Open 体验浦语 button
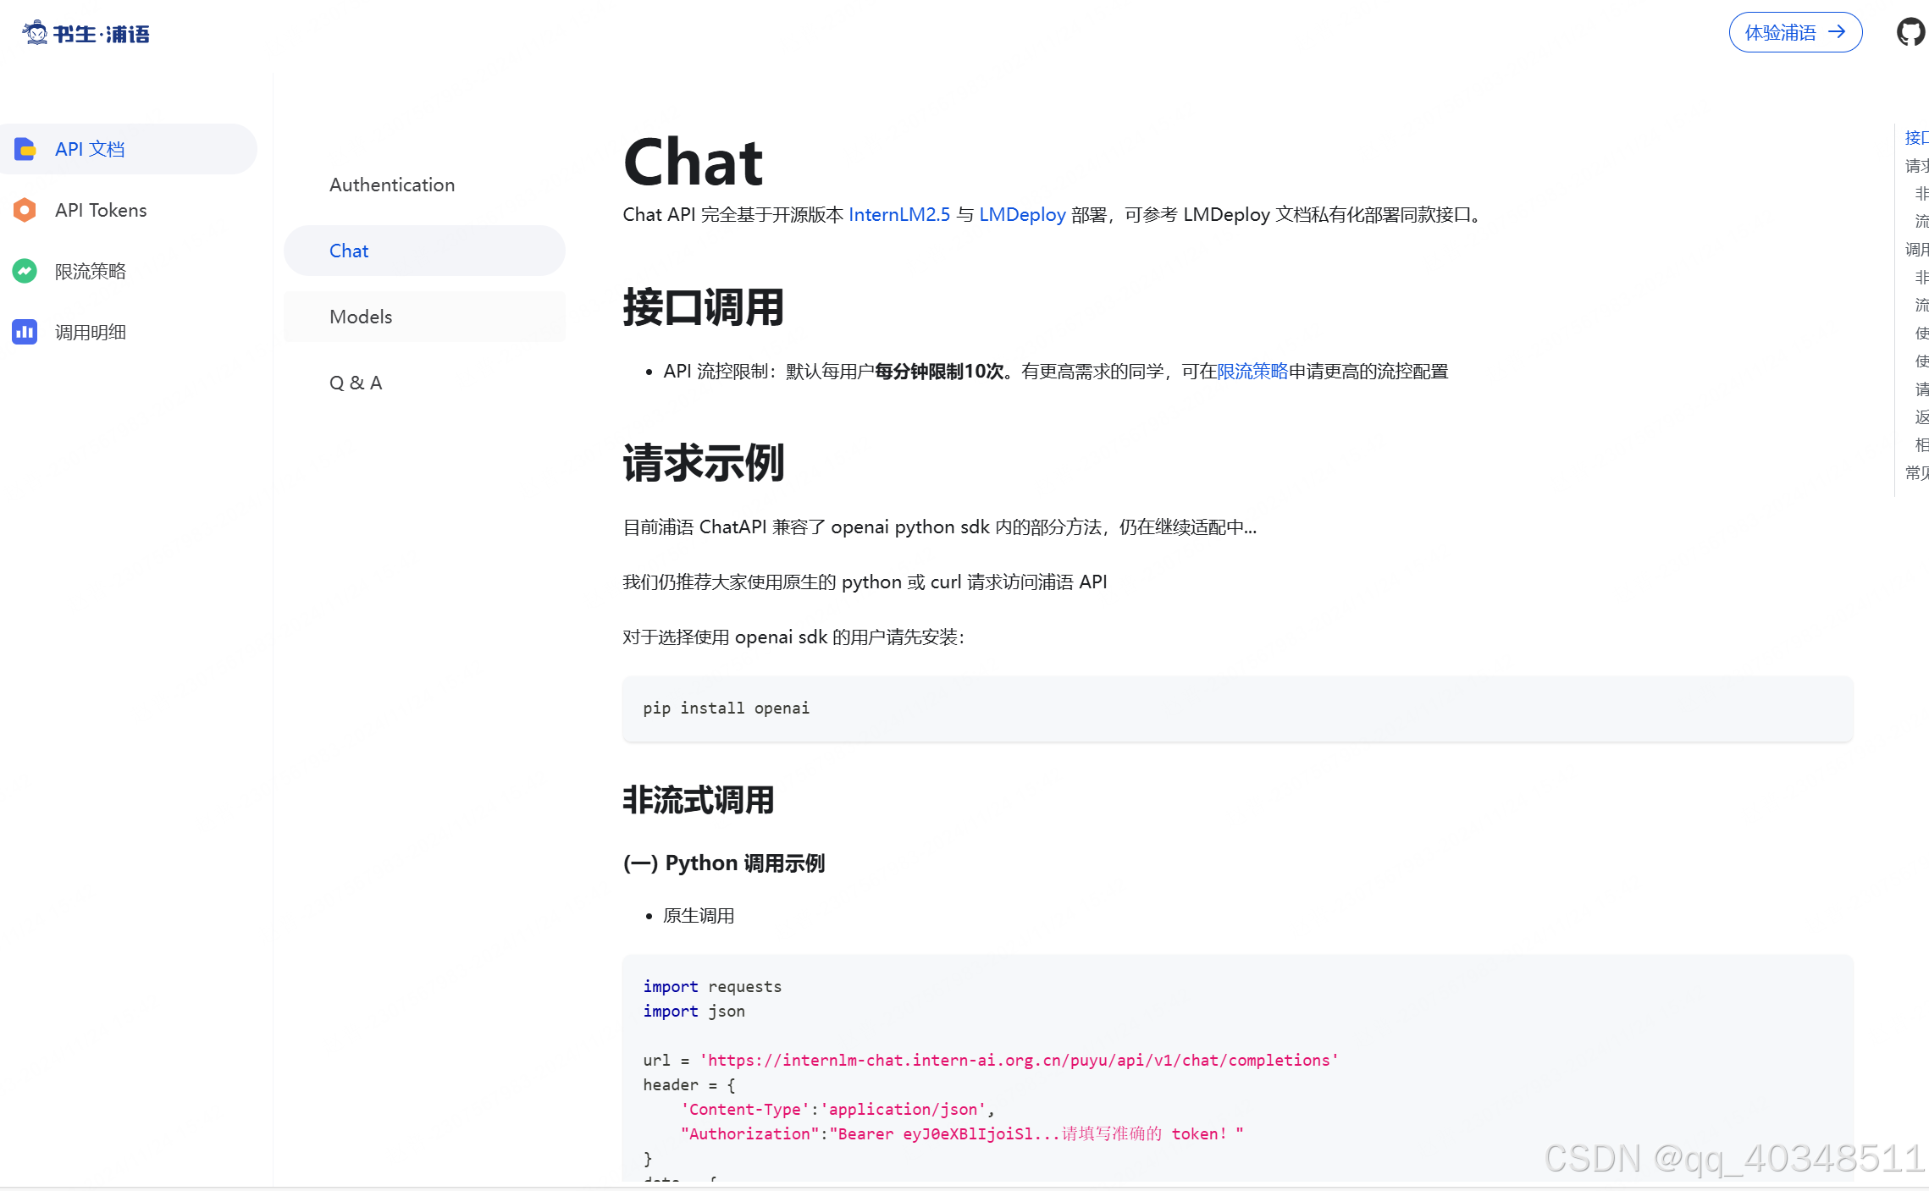1929x1191 pixels. (1795, 32)
